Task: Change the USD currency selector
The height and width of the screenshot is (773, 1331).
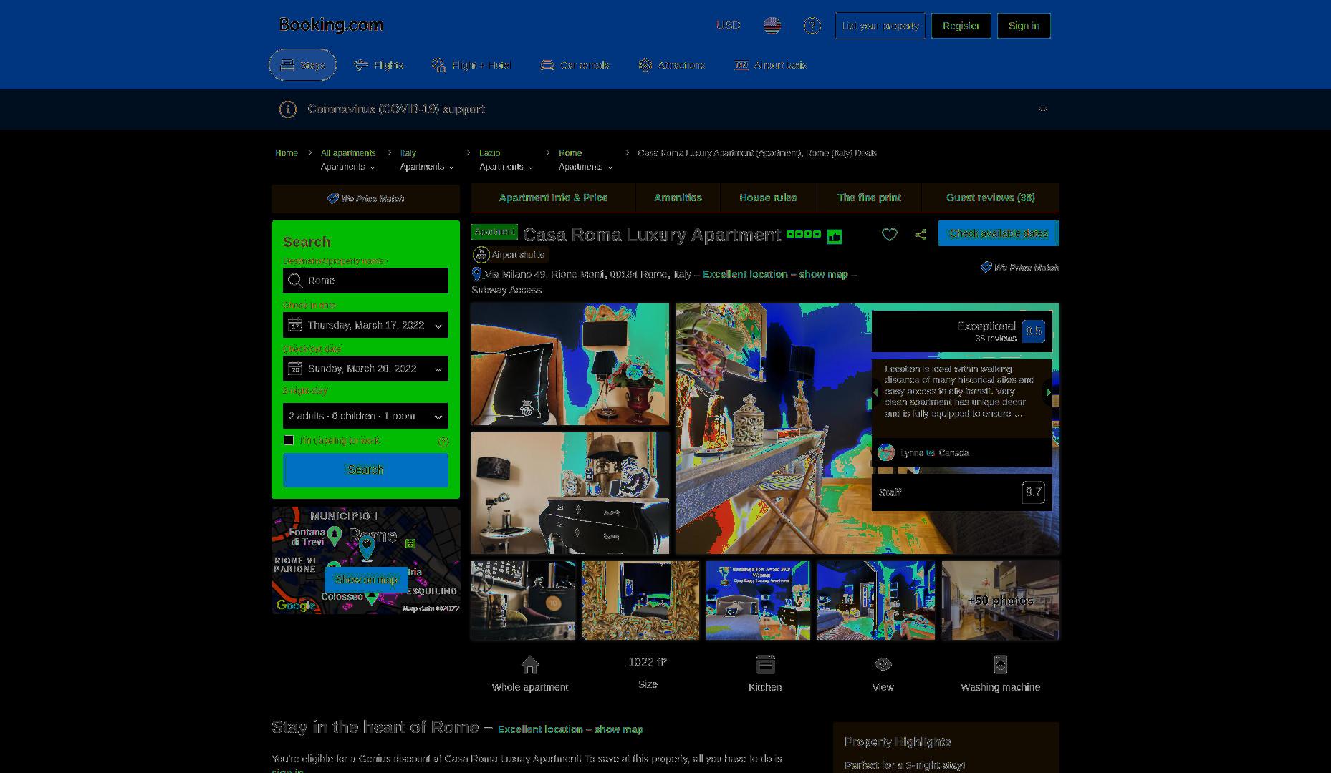Action: 728,25
